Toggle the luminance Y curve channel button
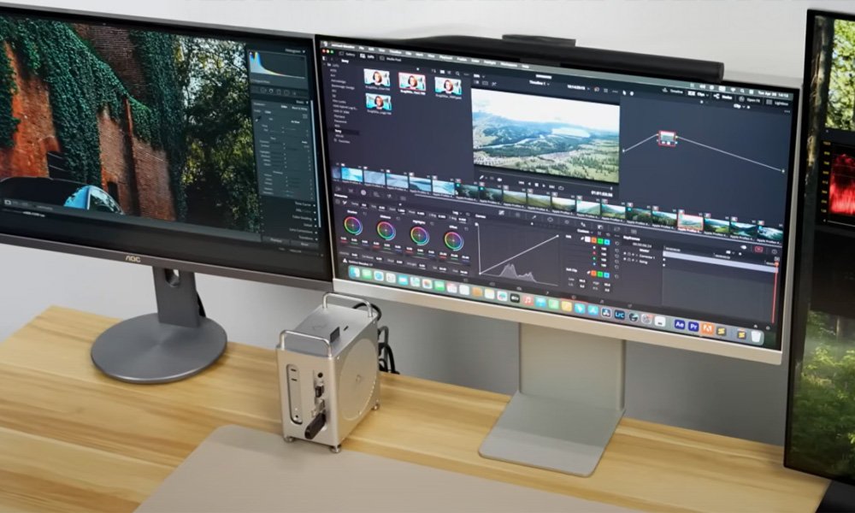This screenshot has height=513, width=855. tap(588, 239)
